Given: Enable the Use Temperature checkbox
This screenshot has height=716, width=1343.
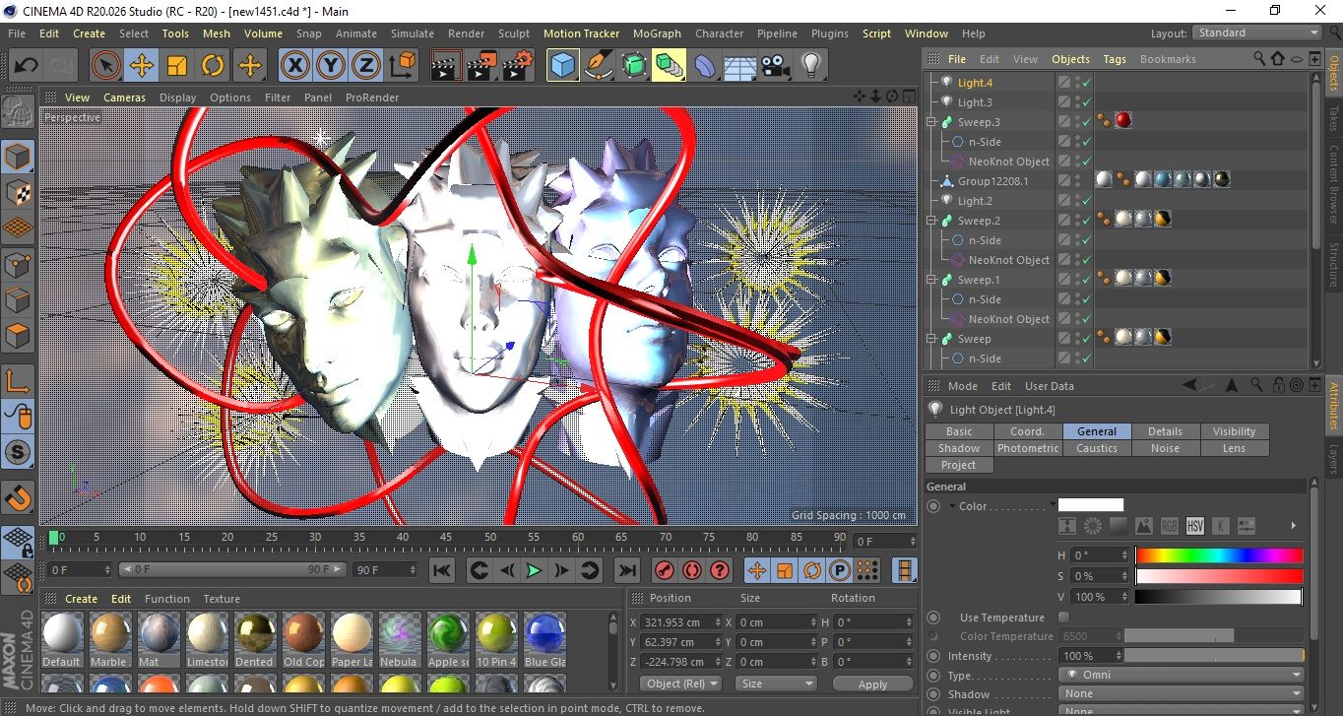Looking at the screenshot, I should pyautogui.click(x=1063, y=618).
